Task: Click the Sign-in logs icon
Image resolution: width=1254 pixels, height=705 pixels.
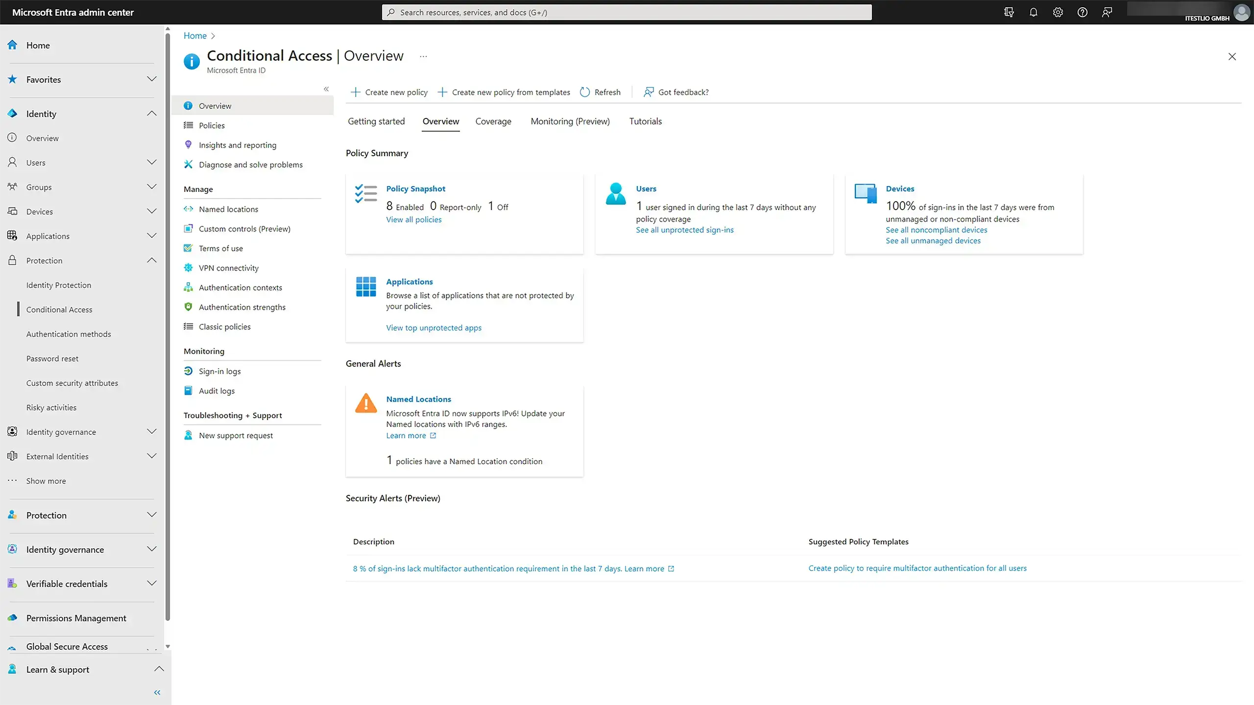Action: tap(188, 371)
